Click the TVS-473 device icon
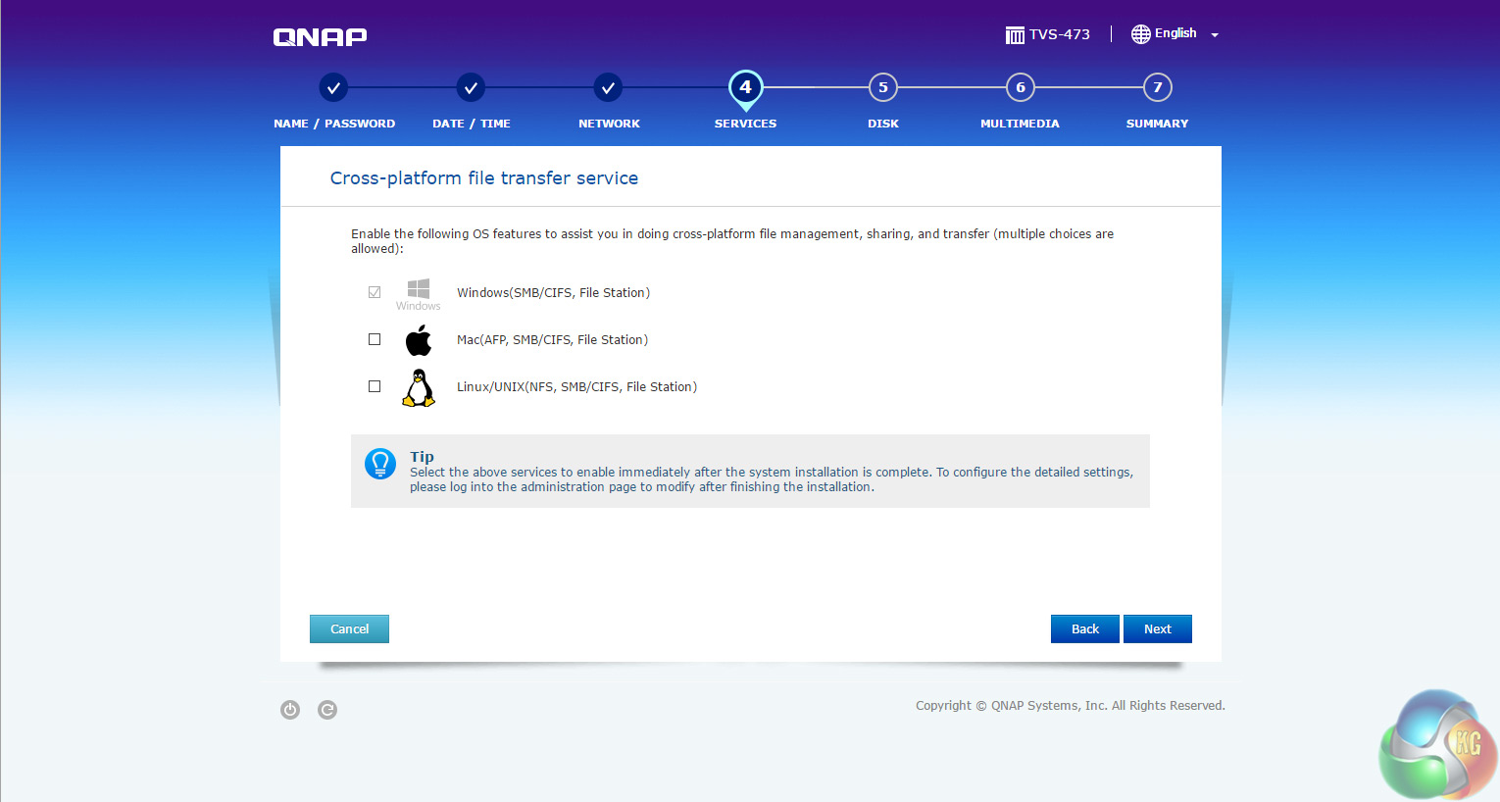 1015,35
